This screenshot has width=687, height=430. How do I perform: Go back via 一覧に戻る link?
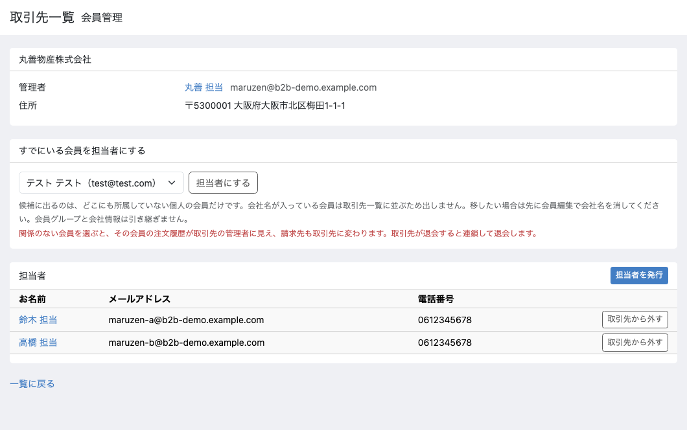pos(32,384)
